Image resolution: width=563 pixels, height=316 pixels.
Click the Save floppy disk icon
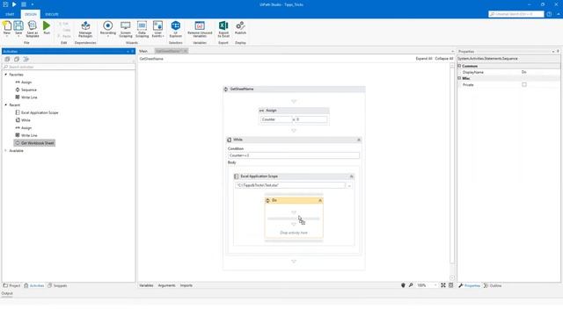tap(18, 25)
